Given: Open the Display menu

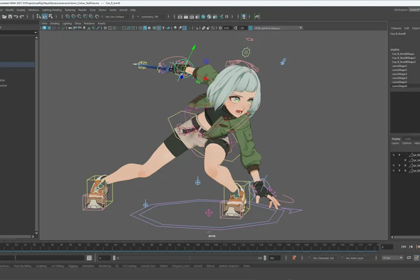Looking at the screenshot, I should coord(21,10).
